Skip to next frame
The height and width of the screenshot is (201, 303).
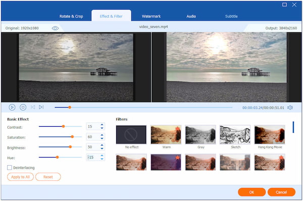point(41,107)
